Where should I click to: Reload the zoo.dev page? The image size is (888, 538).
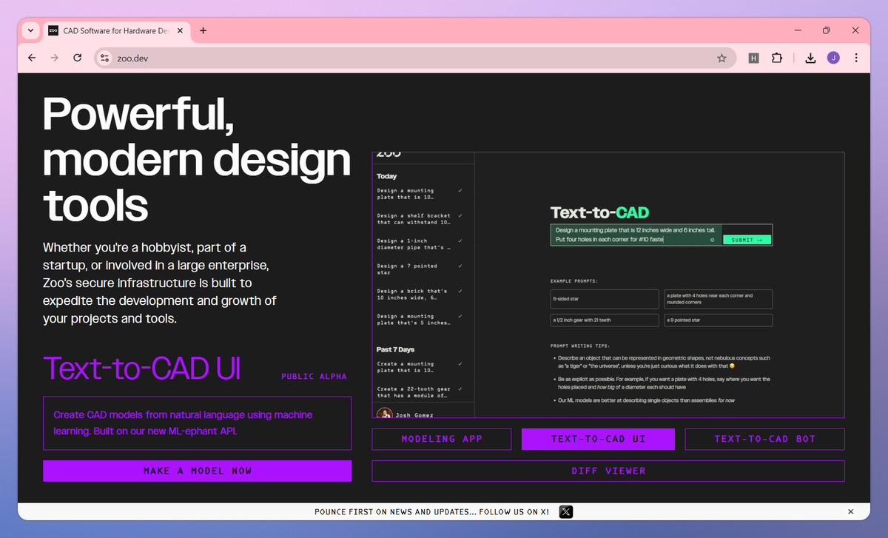[x=77, y=58]
